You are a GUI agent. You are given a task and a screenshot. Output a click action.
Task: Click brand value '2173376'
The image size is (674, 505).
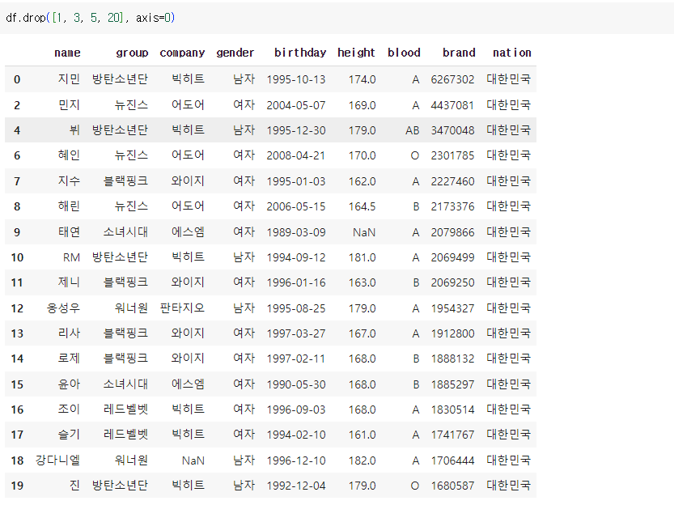pos(452,206)
